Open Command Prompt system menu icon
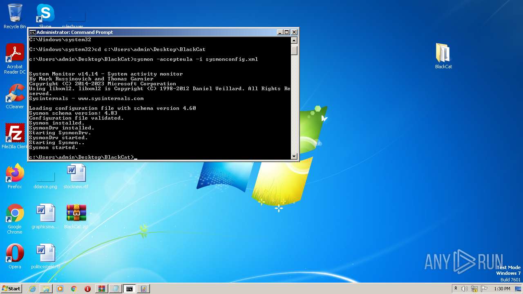This screenshot has width=523, height=294. click(x=32, y=32)
